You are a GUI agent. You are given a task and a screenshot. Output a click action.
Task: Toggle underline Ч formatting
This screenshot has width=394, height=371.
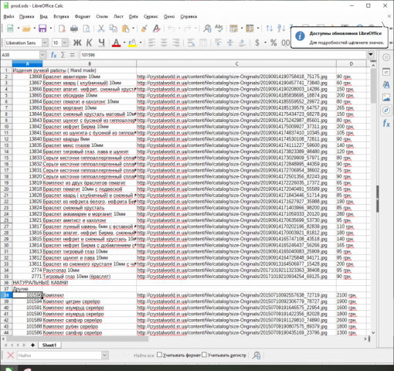(101, 43)
